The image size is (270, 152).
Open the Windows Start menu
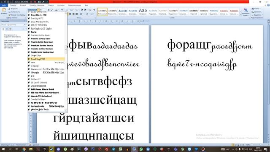[3, 149]
